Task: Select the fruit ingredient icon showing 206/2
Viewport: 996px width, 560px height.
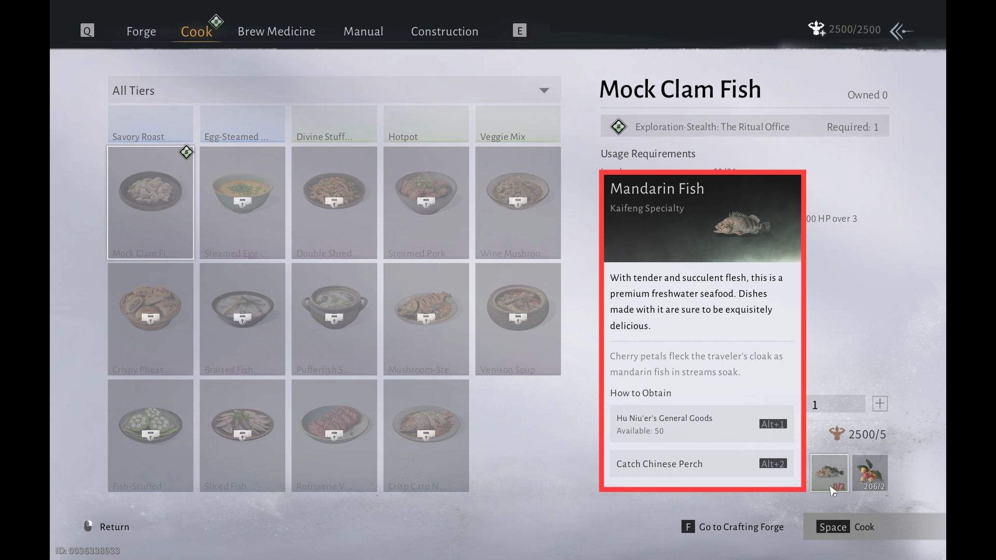Action: pos(870,473)
